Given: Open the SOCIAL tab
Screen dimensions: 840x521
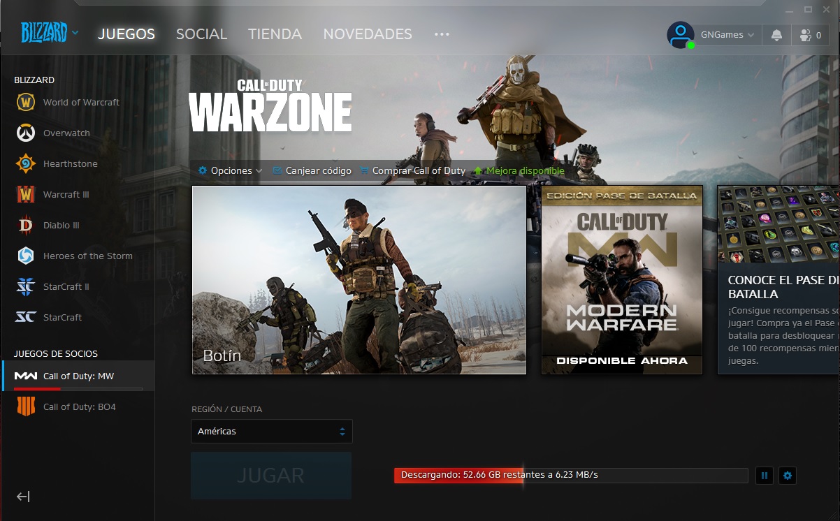Looking at the screenshot, I should (201, 34).
